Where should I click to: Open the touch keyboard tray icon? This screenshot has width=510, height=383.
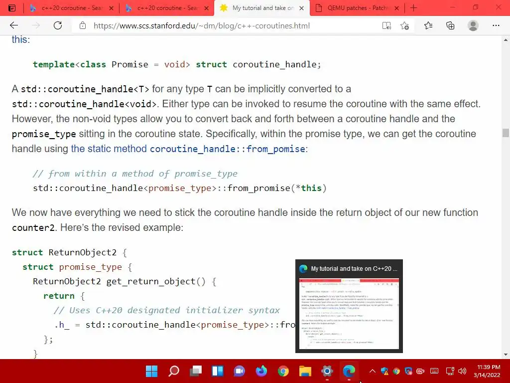pos(434,371)
